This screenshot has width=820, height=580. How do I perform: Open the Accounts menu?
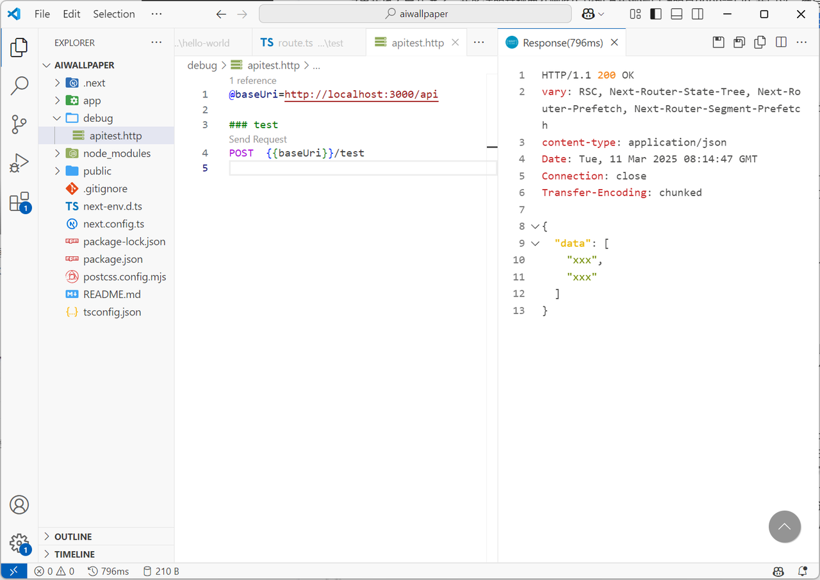tap(19, 504)
